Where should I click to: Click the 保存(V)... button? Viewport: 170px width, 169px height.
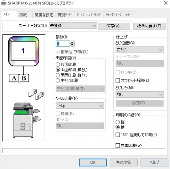pos(114,26)
